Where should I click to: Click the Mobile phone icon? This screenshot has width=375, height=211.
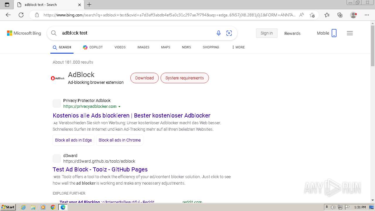[x=334, y=33]
